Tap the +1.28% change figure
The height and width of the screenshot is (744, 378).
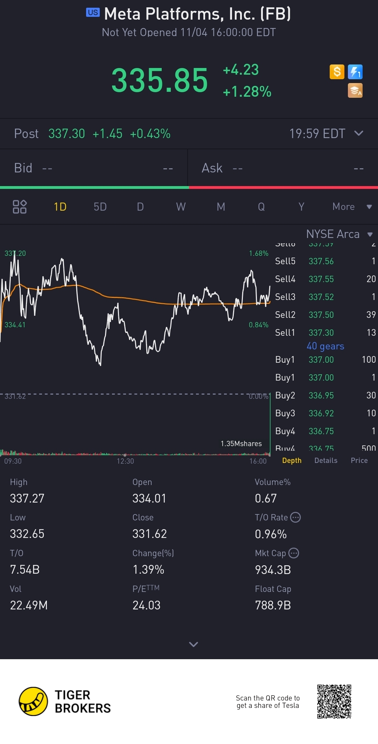(x=247, y=92)
